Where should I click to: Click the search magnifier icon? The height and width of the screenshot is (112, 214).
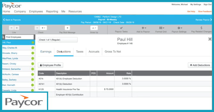pos(3,37)
